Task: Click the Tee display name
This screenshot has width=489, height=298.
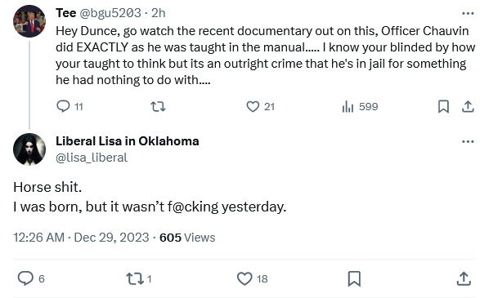Action: pos(65,13)
